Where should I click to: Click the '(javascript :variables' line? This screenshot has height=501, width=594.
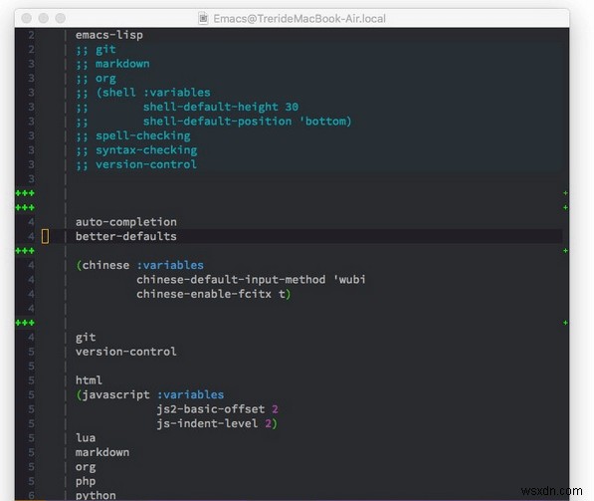(149, 394)
